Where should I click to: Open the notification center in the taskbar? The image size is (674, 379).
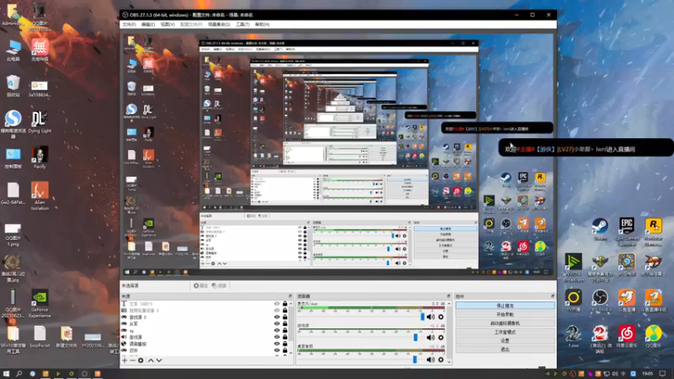(x=662, y=374)
